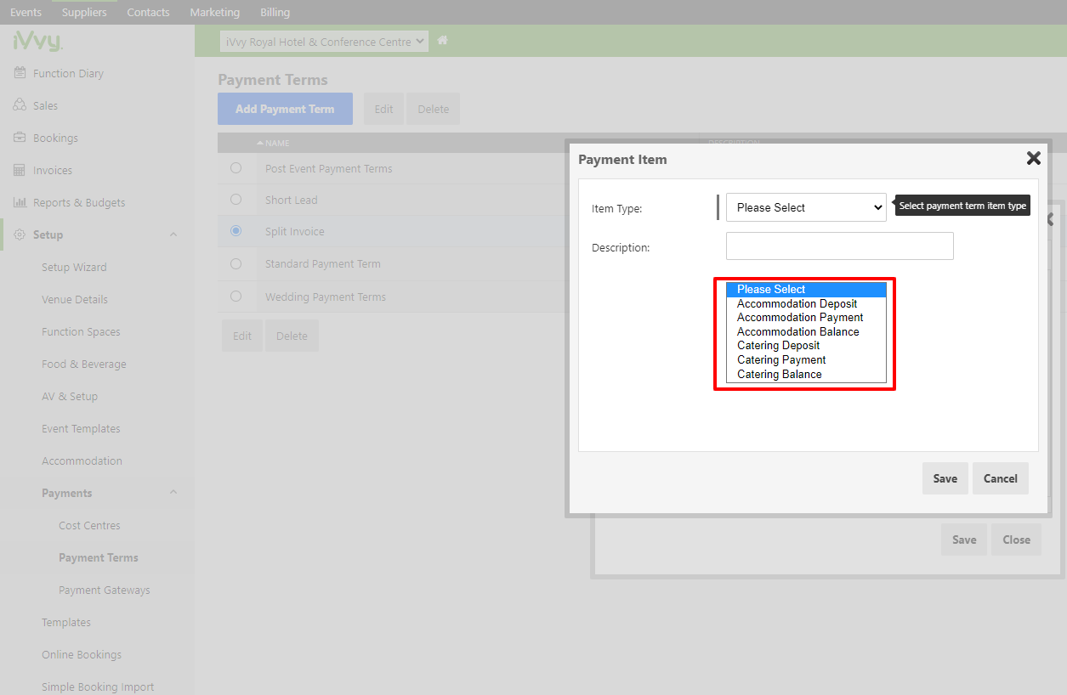Open Templates in sidebar
This screenshot has width=1067, height=695.
click(x=66, y=622)
